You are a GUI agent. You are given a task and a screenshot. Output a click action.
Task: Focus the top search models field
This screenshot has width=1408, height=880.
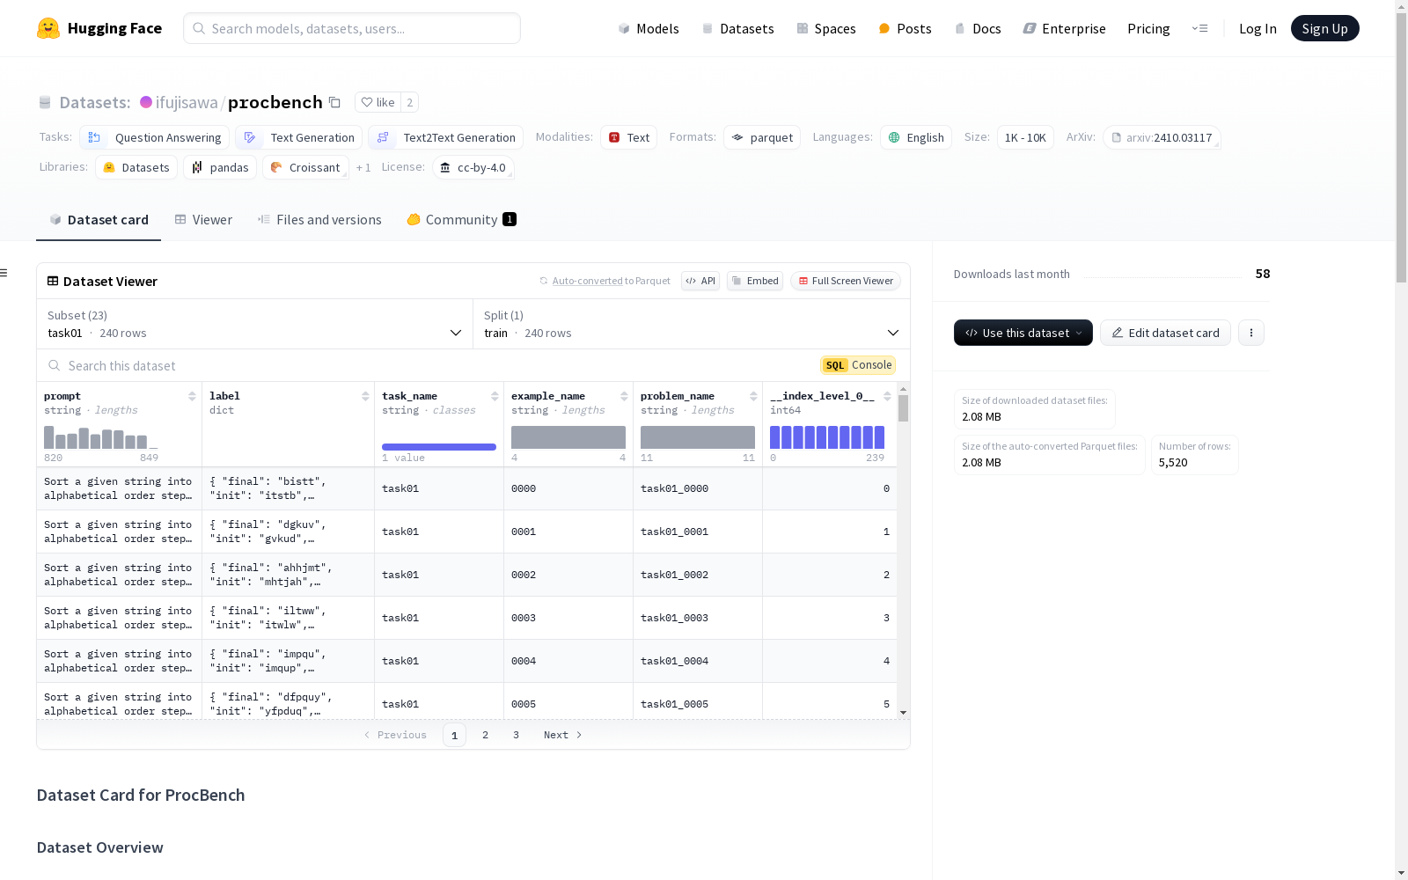coord(352,28)
